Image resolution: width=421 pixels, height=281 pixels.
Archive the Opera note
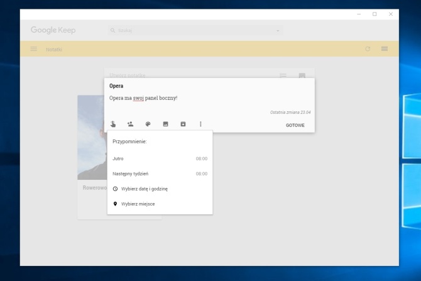[x=183, y=124]
